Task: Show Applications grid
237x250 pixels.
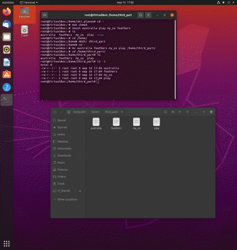Action: click(x=7, y=243)
